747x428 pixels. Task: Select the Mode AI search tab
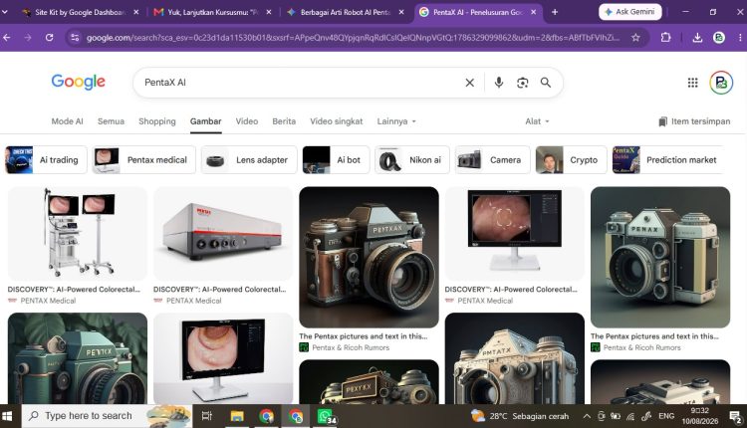pyautogui.click(x=67, y=121)
